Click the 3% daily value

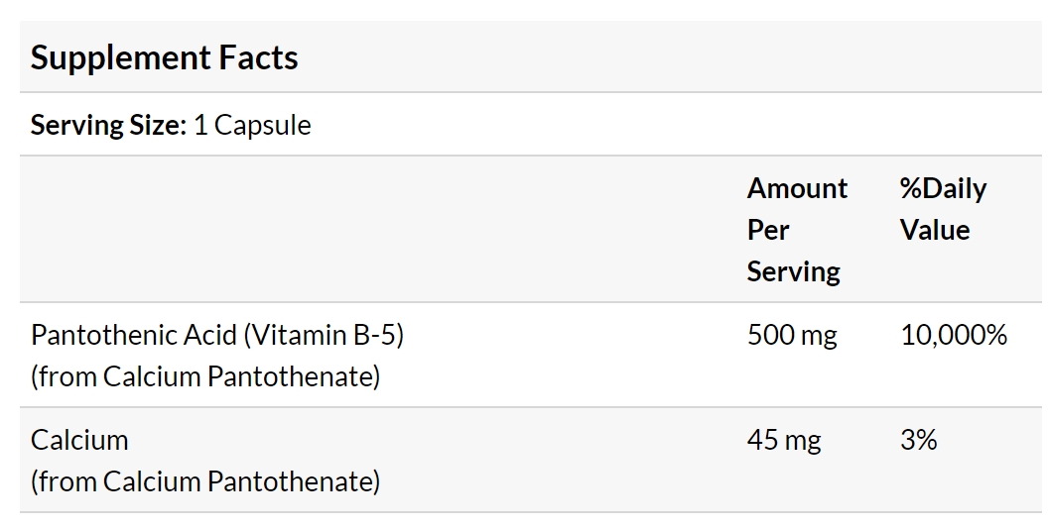919,440
